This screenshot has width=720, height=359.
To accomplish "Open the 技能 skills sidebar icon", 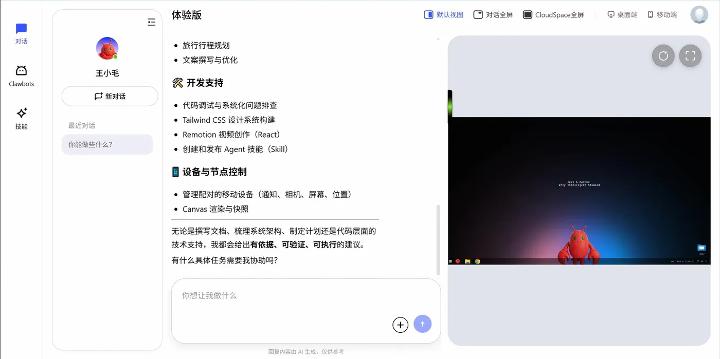I will [x=21, y=119].
